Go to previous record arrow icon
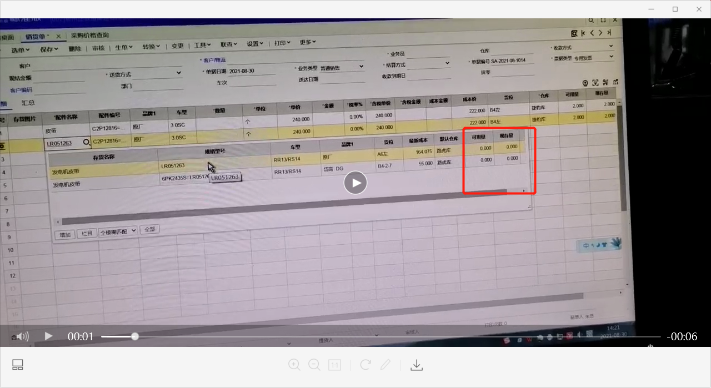The width and height of the screenshot is (711, 388). tap(593, 33)
